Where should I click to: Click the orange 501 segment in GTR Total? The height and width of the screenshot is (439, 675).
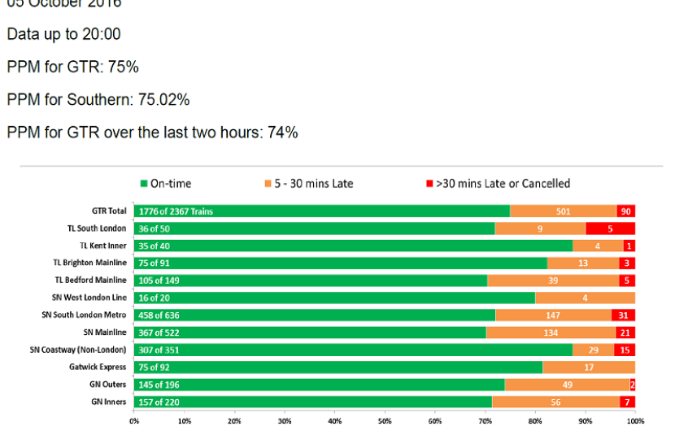pos(563,211)
